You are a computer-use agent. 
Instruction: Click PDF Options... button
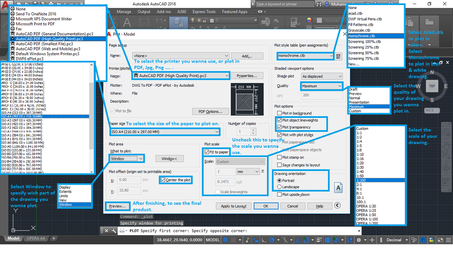click(x=210, y=112)
